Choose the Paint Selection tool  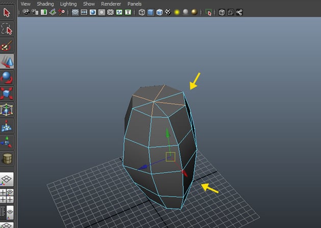pos(7,45)
